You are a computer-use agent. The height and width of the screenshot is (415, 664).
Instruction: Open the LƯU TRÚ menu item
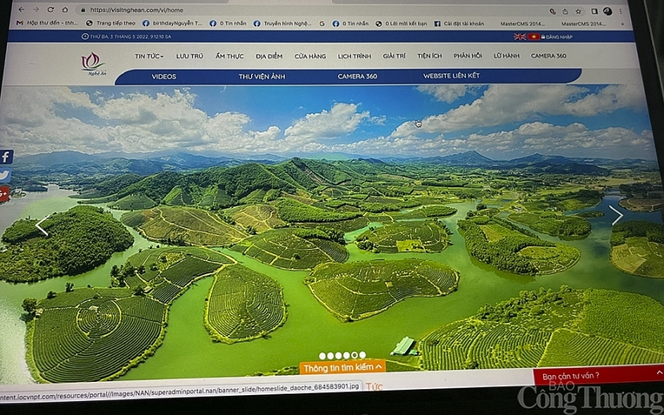click(190, 56)
